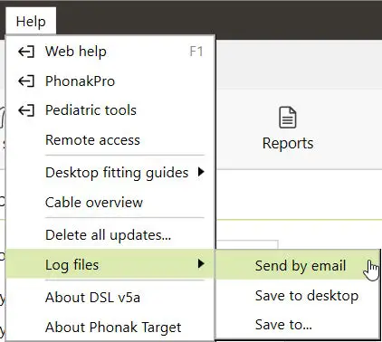Open Pediatric tools
Viewport: 382px width, 342px height.
pos(110,110)
